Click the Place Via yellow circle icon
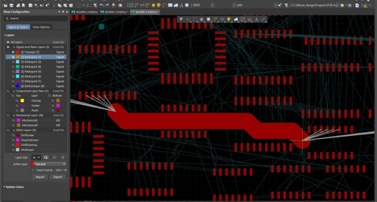This screenshot has width=377, height=202. [x=153, y=5]
